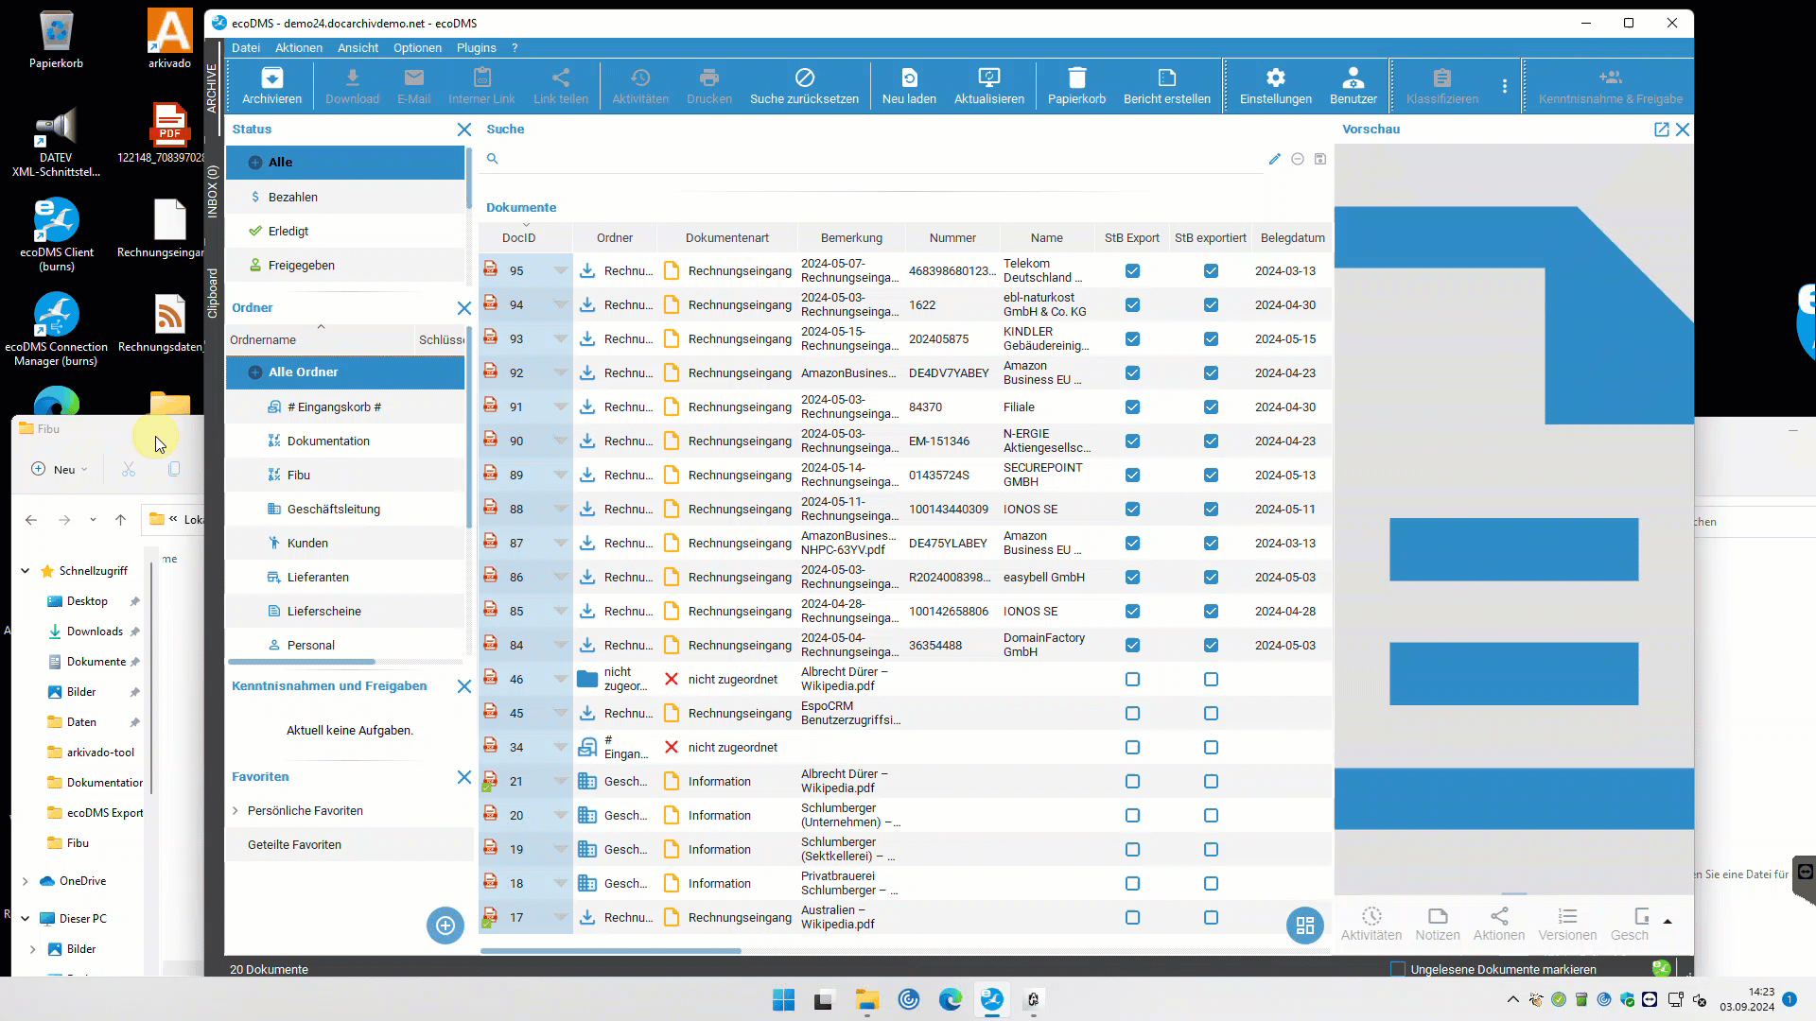Open the Aktionen menu
The image size is (1816, 1021).
coord(299,48)
